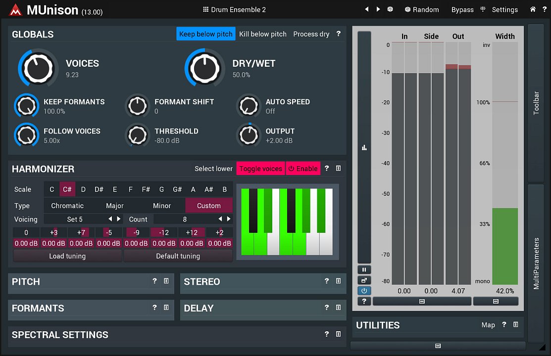This screenshot has height=356, width=551.
Task: Enable Kill below pitch mode
Action: click(x=262, y=34)
